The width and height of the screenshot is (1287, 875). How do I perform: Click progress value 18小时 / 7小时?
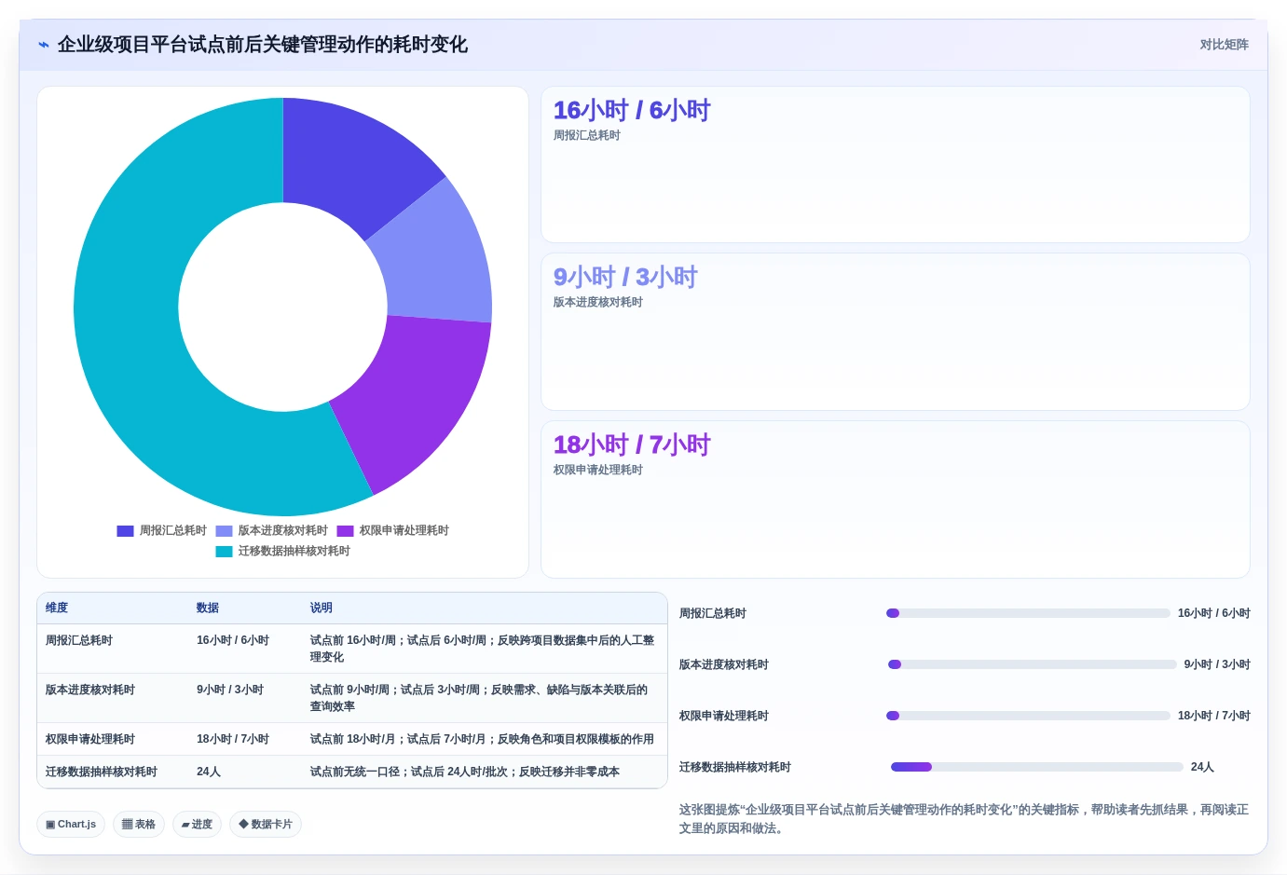(x=1214, y=716)
